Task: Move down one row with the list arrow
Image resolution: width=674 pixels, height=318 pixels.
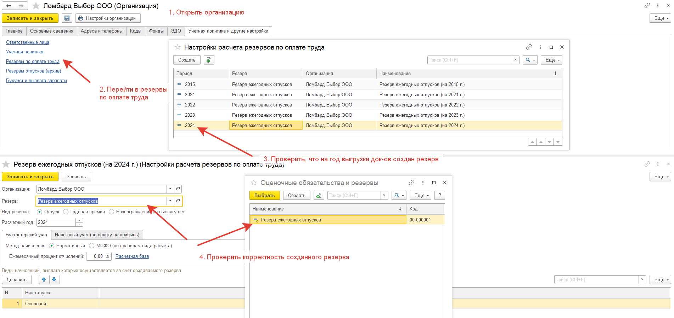Action: coord(549,142)
